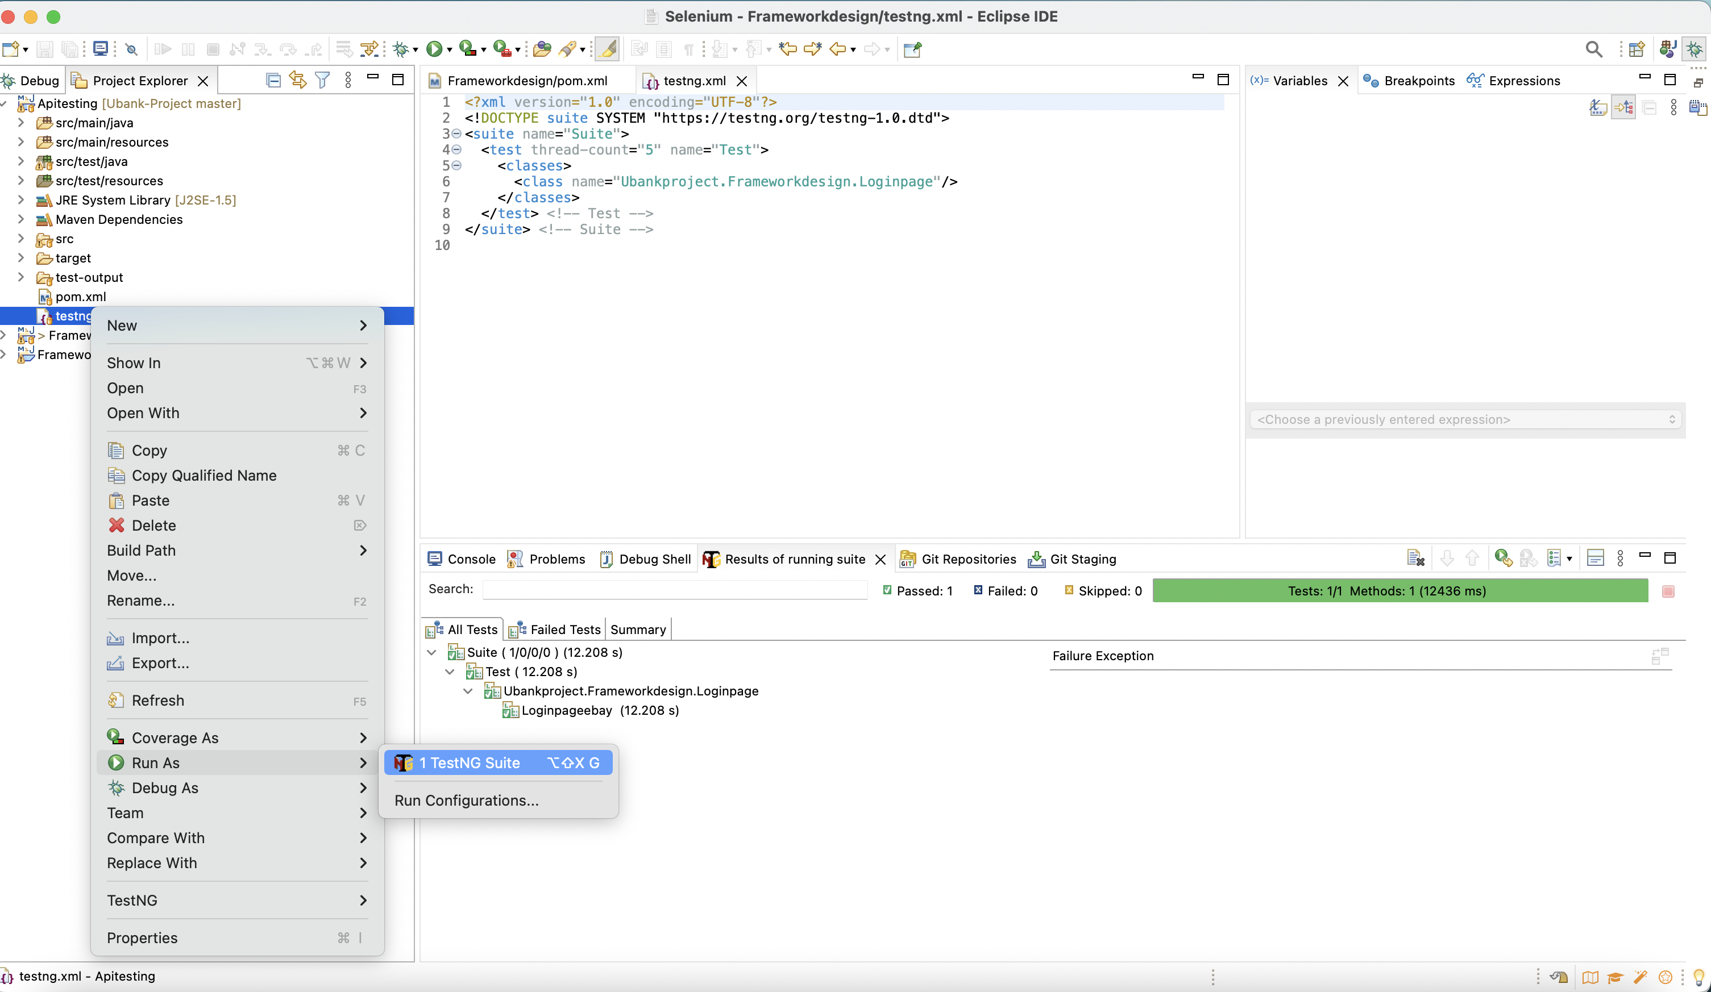The height and width of the screenshot is (992, 1711).
Task: Close the testng.xml editor tab
Action: (x=742, y=81)
